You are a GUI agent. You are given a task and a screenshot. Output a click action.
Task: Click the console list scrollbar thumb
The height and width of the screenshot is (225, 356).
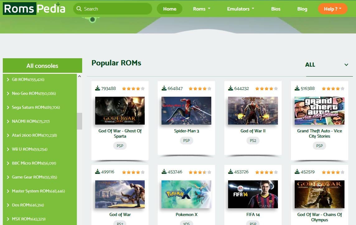point(79,121)
